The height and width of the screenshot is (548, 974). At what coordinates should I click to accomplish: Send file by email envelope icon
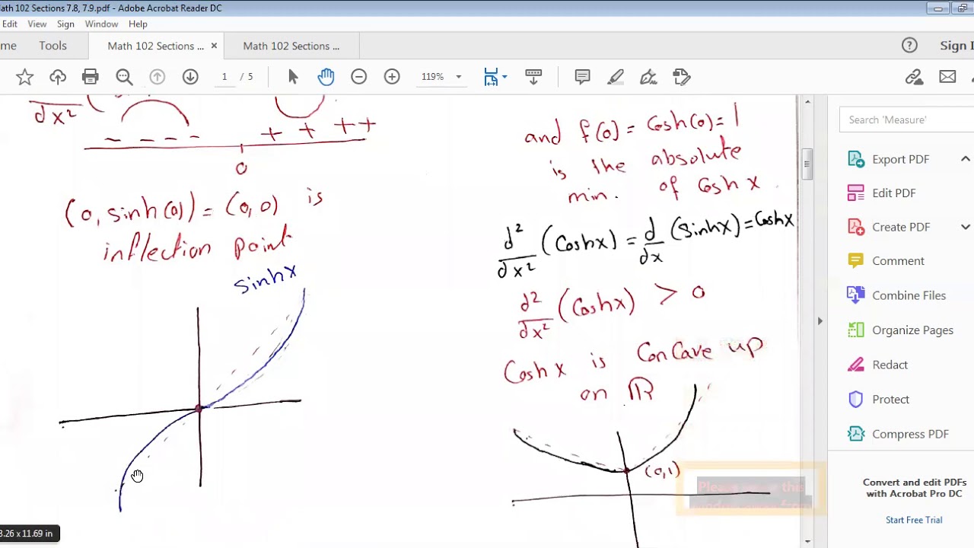947,77
